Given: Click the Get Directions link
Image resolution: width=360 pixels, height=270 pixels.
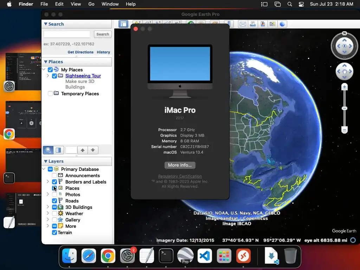Looking at the screenshot, I should pyautogui.click(x=81, y=52).
